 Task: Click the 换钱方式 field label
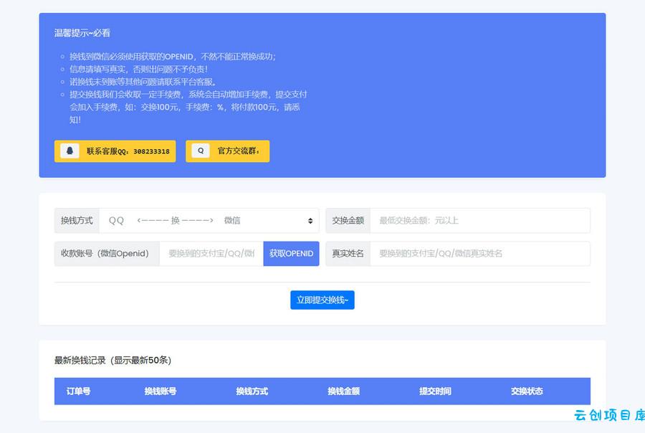pyautogui.click(x=77, y=221)
